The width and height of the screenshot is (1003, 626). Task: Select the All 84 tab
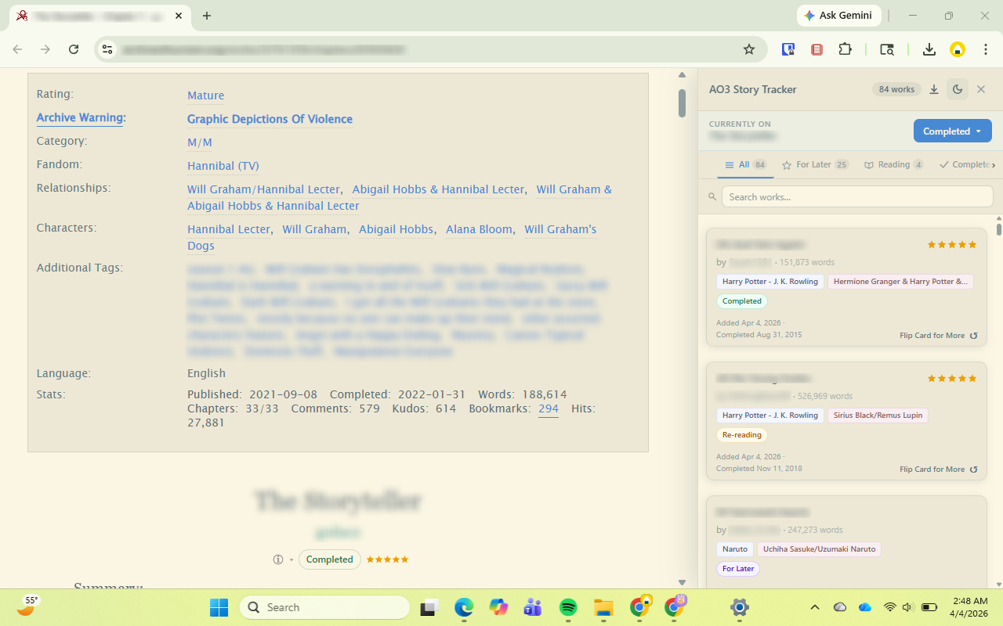click(x=745, y=165)
